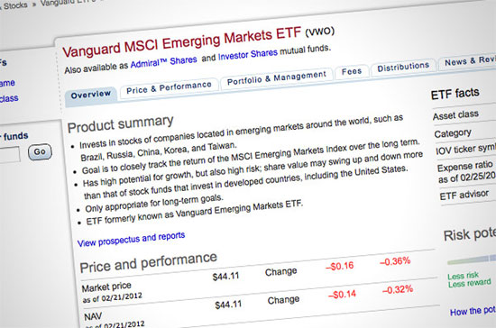Switch to Price & Performance tab
Viewport: 496px width, 328px height.
pos(169,87)
